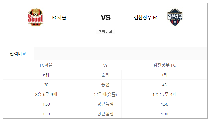Screen dimensions: 210x121
Task: Select the 김천상무 FC column heading in table
Action: tap(164, 65)
